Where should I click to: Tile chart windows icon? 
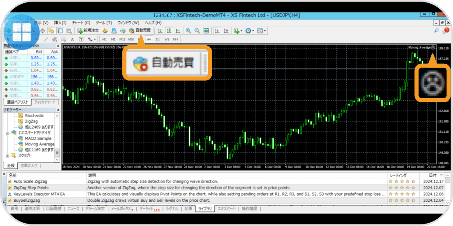[x=206, y=30]
